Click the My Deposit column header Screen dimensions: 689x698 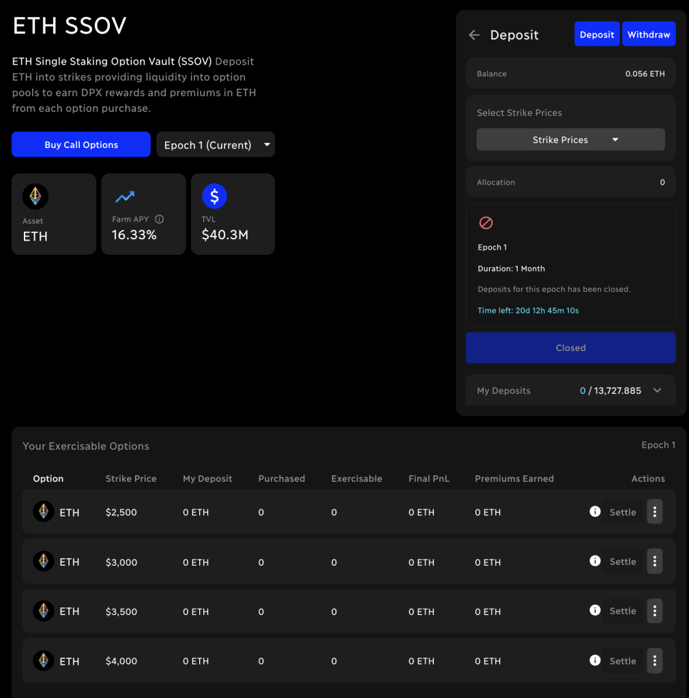[207, 479]
